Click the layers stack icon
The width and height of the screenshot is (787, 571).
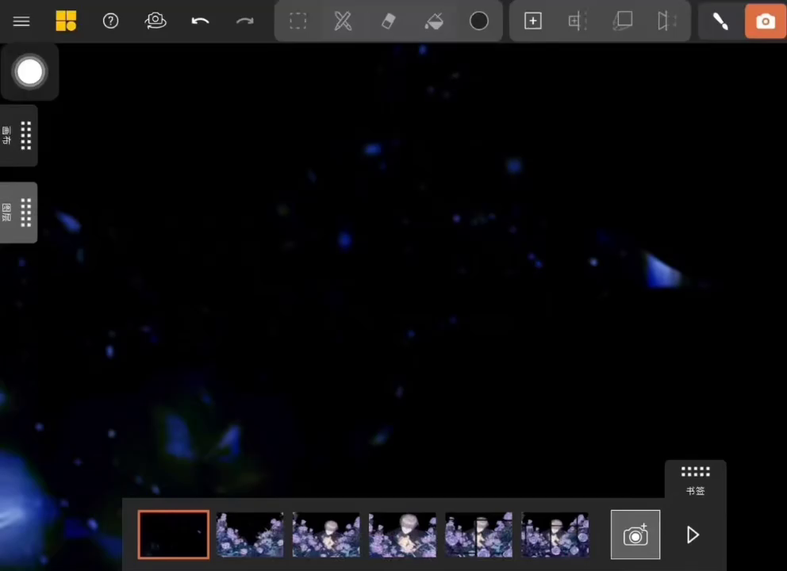(623, 21)
